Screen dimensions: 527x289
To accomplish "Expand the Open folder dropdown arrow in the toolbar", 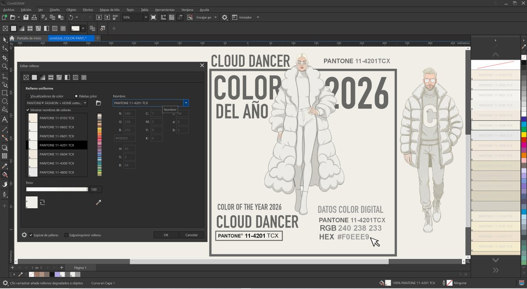I will pos(18,17).
